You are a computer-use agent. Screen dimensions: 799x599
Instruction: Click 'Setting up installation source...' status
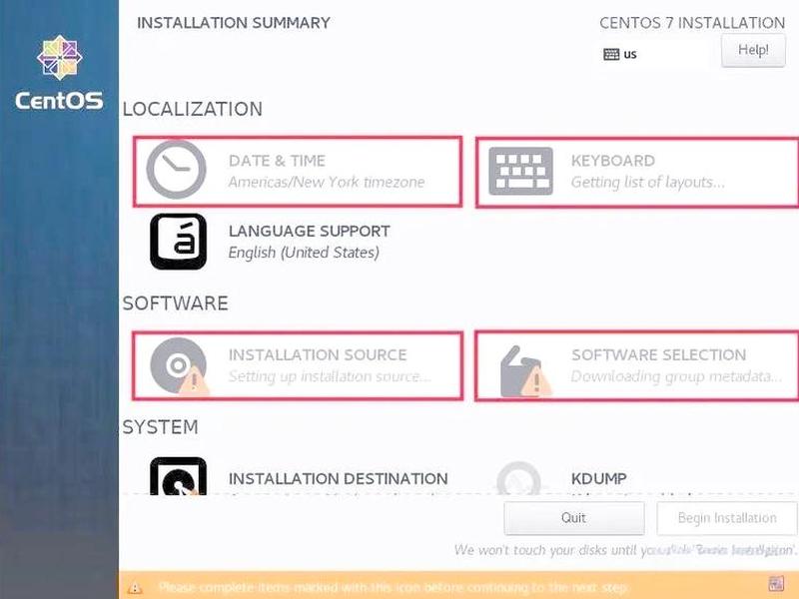click(x=330, y=376)
